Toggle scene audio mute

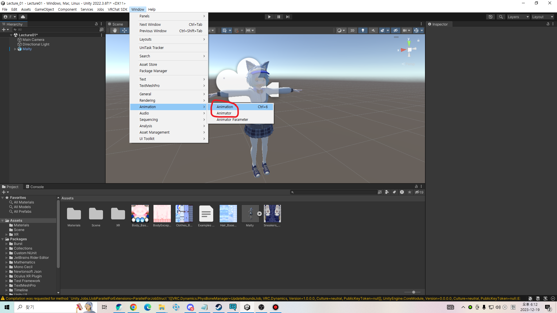373,30
